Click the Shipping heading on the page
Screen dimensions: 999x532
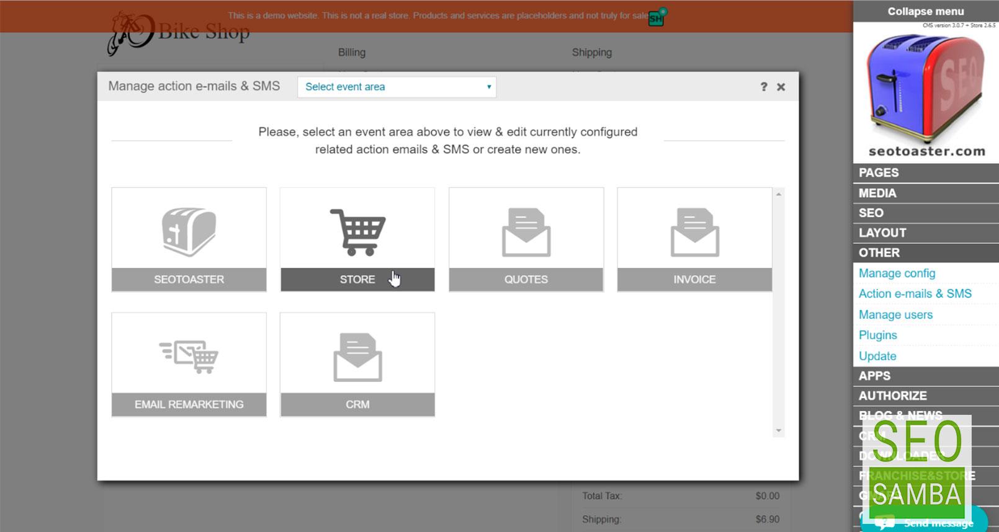pos(592,53)
